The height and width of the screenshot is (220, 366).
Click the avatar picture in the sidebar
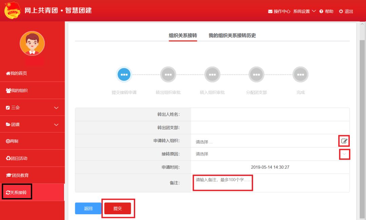point(32,44)
